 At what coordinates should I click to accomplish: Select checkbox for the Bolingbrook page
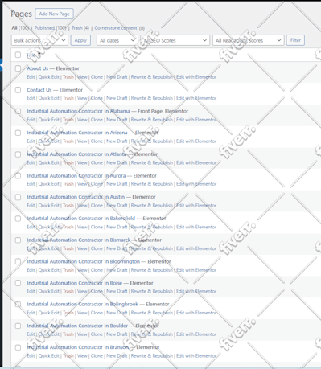18,305
